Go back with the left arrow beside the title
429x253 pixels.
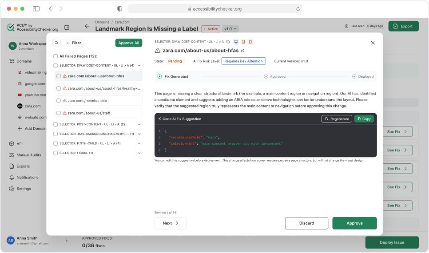pos(87,26)
